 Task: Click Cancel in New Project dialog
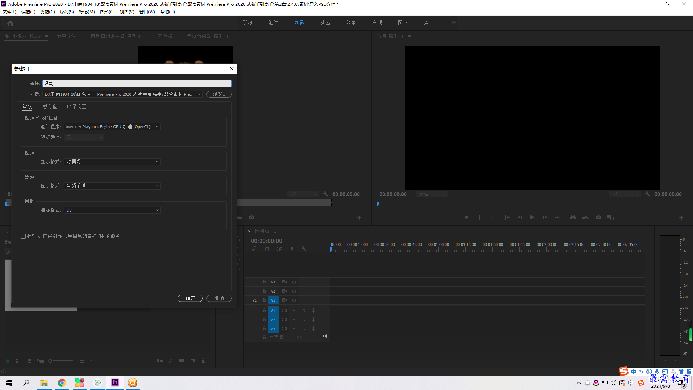tap(219, 298)
